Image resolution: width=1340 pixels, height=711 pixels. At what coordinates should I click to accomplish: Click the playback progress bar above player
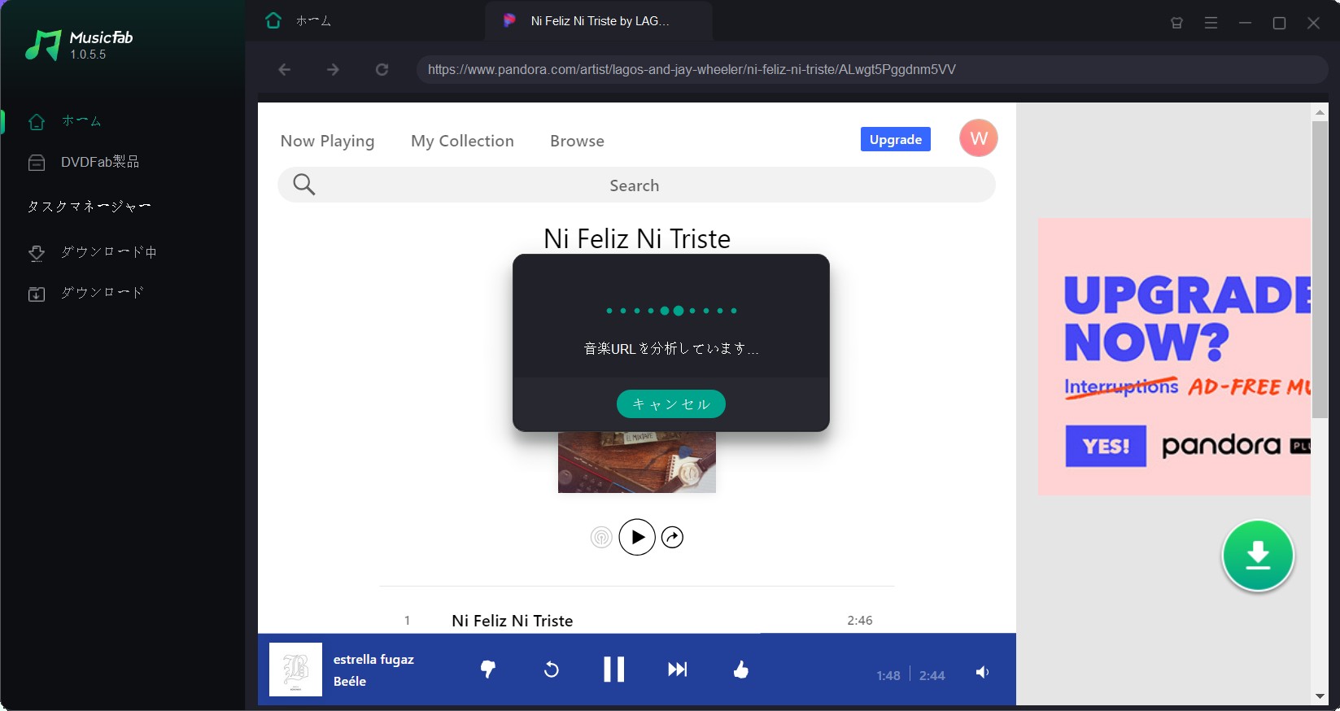[x=637, y=634]
